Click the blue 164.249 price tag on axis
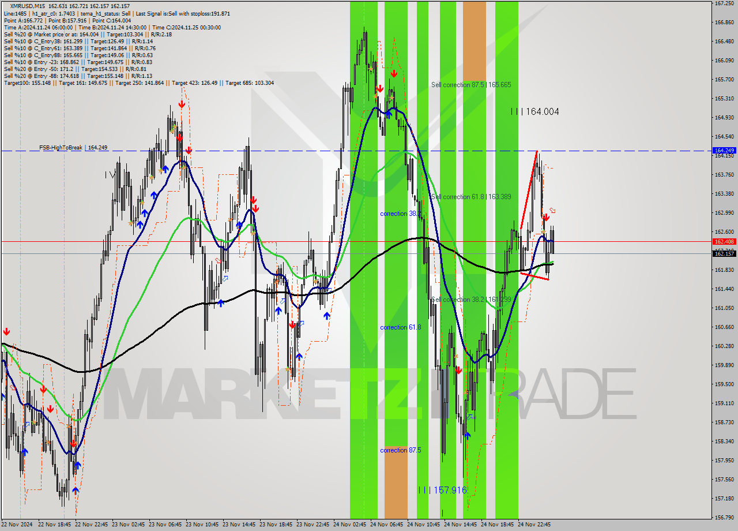The width and height of the screenshot is (738, 531). [x=724, y=150]
